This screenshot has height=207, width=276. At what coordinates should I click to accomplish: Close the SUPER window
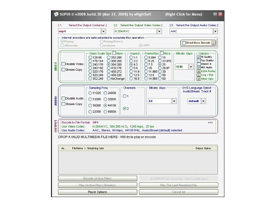220,14
